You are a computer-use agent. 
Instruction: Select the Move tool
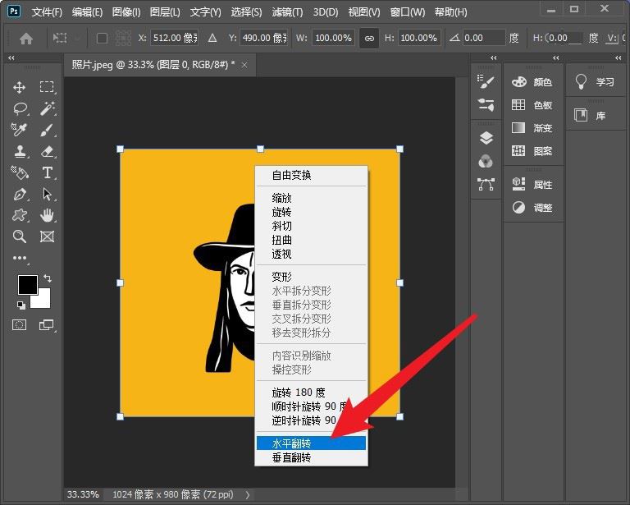pos(20,87)
